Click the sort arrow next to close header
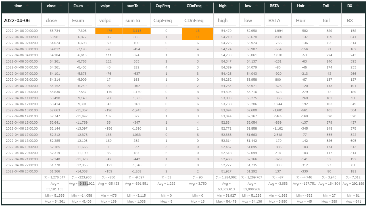 61,6
